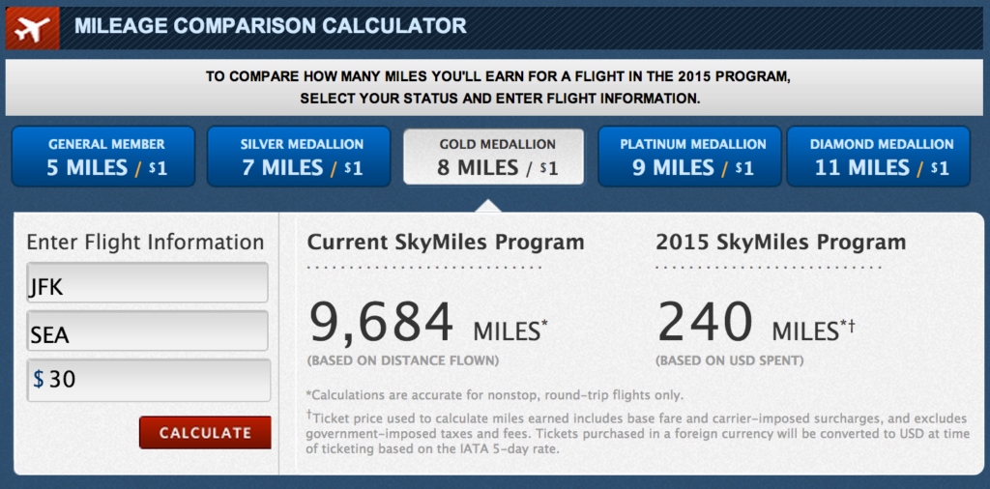Pick the Diamond Medallion status tab
990x489 pixels.
pos(881,156)
